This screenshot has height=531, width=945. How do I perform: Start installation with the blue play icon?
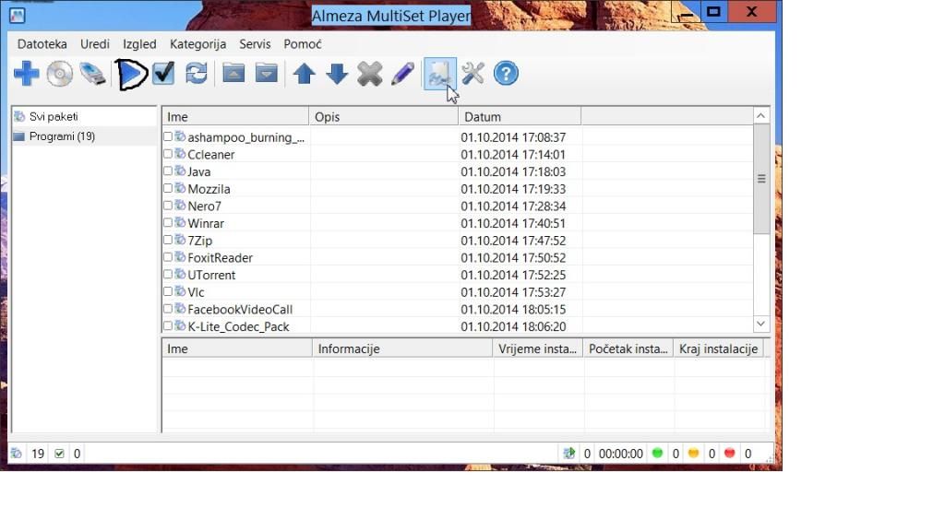[x=132, y=74]
